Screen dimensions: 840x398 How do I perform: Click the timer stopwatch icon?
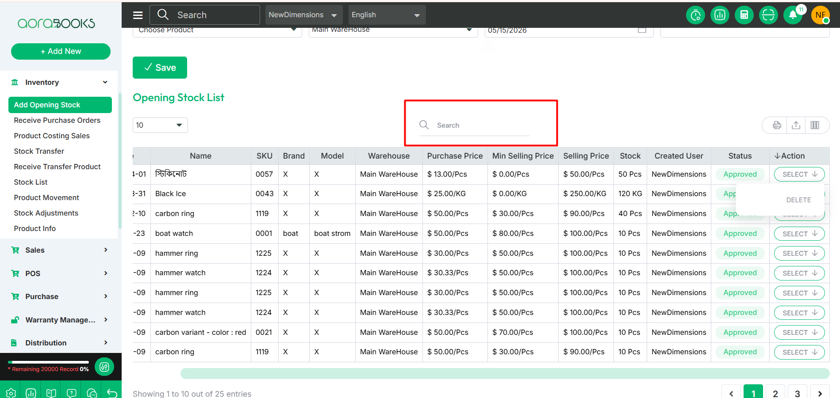[695, 15]
